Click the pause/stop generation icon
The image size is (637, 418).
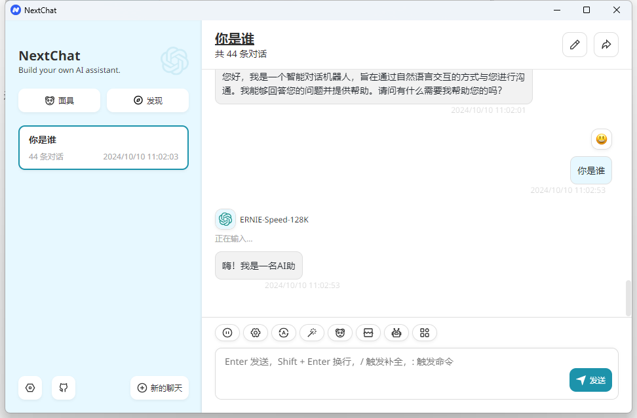click(x=227, y=333)
